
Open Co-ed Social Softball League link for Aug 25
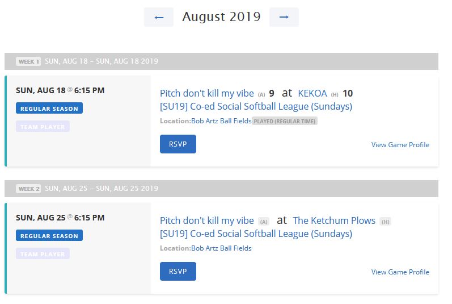pos(256,234)
